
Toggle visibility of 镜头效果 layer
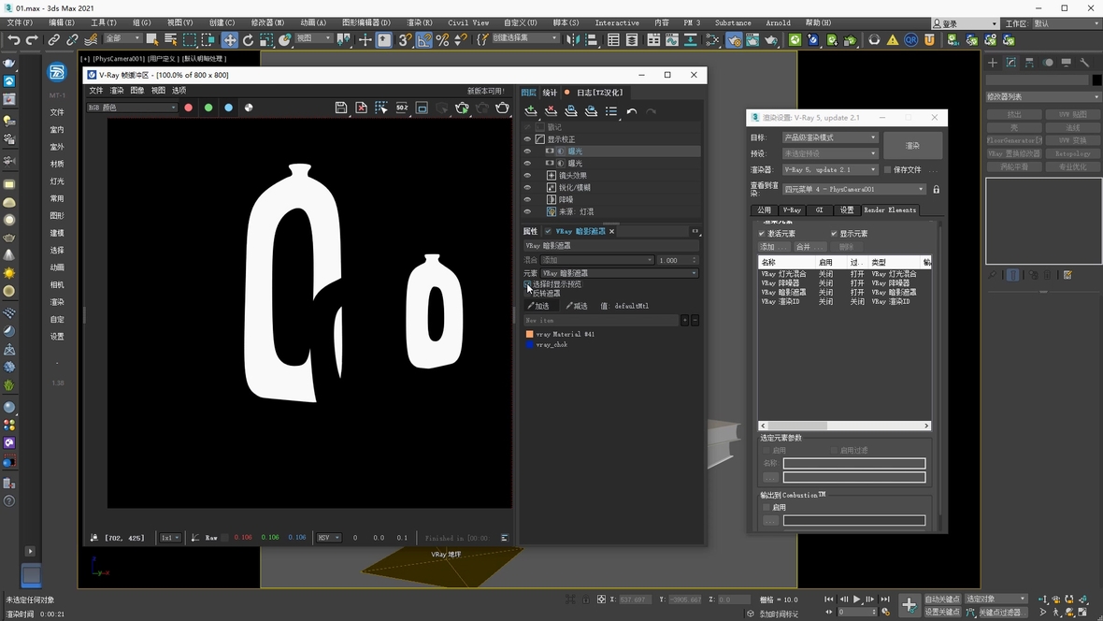[x=527, y=175]
